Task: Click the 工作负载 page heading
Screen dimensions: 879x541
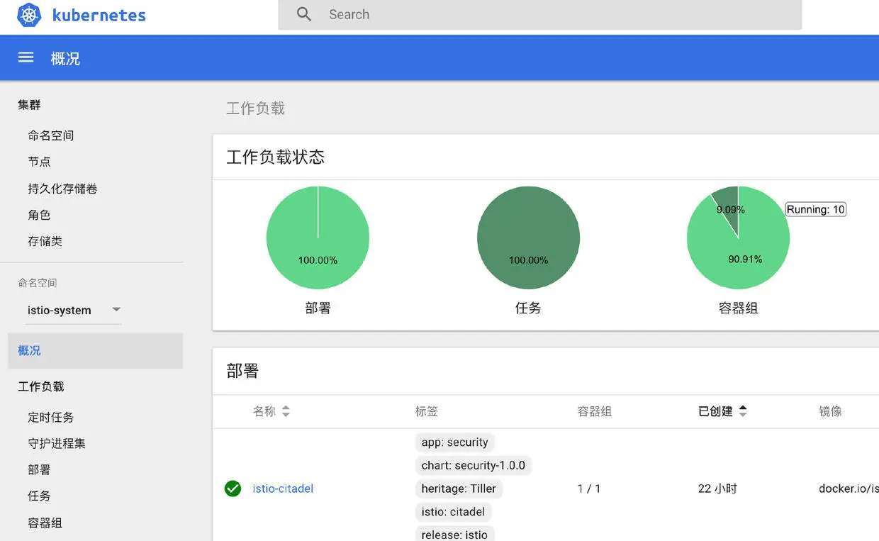Action: click(x=255, y=108)
